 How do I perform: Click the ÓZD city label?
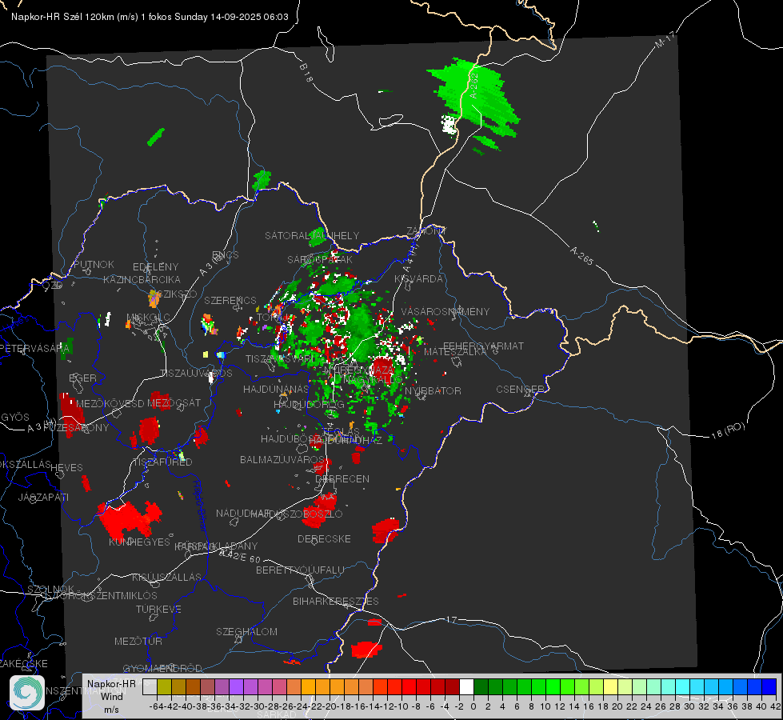pos(53,285)
